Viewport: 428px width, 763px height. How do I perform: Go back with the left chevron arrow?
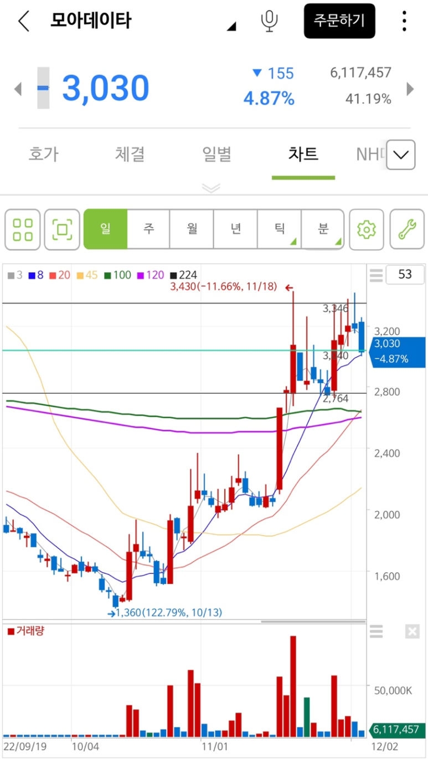click(x=23, y=21)
